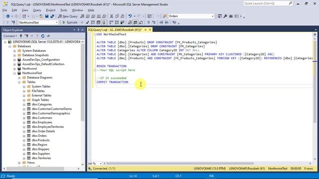Click the Disconnect plug icon in Object Explorer
Image resolution: width=319 pixels, height=179 pixels.
click(x=26, y=36)
